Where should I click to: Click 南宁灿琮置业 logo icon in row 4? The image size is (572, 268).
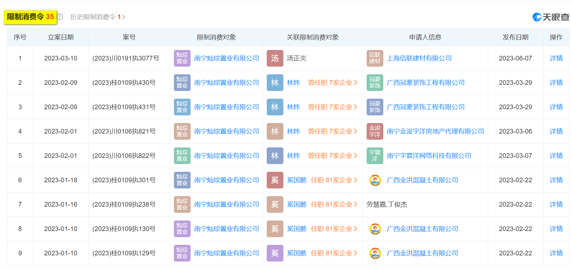(x=182, y=131)
